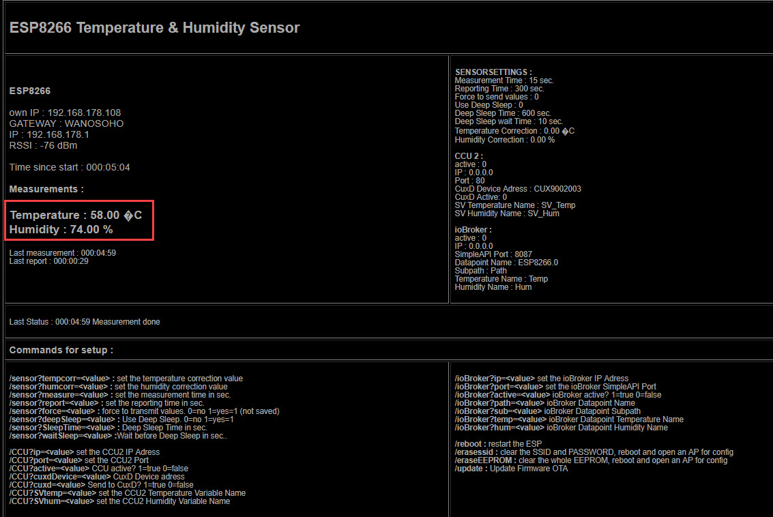Click the /update Firmware OTA command
The height and width of the screenshot is (517, 773).
tap(511, 468)
